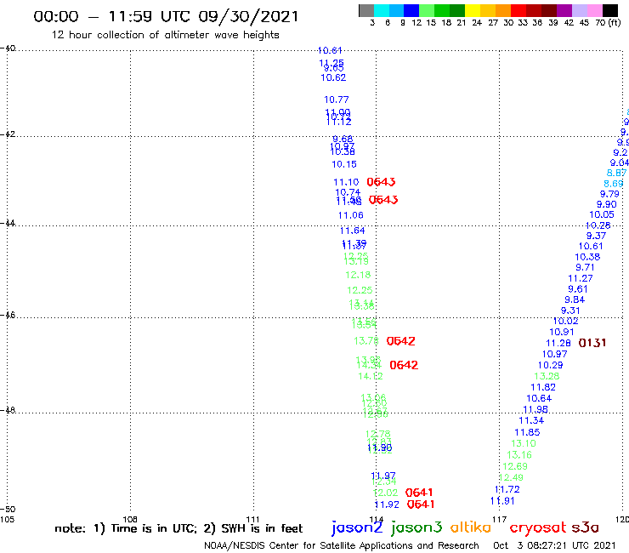Click the yellow swatch in the color scale

pyautogui.click(x=473, y=10)
